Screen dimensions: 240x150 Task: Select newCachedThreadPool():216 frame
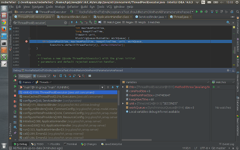tap(68, 97)
